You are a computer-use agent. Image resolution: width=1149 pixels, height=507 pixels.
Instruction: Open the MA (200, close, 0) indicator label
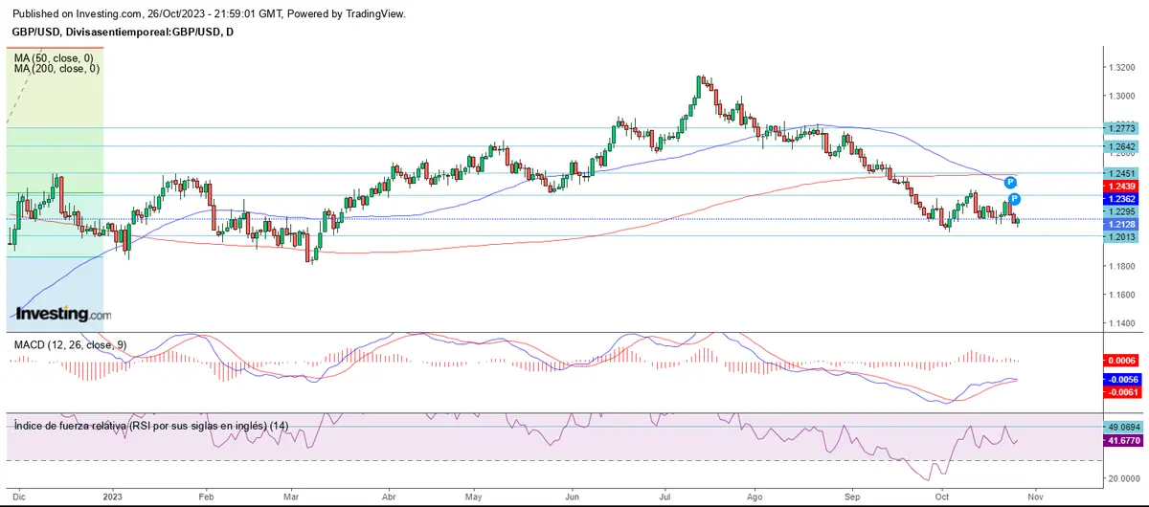pos(56,69)
